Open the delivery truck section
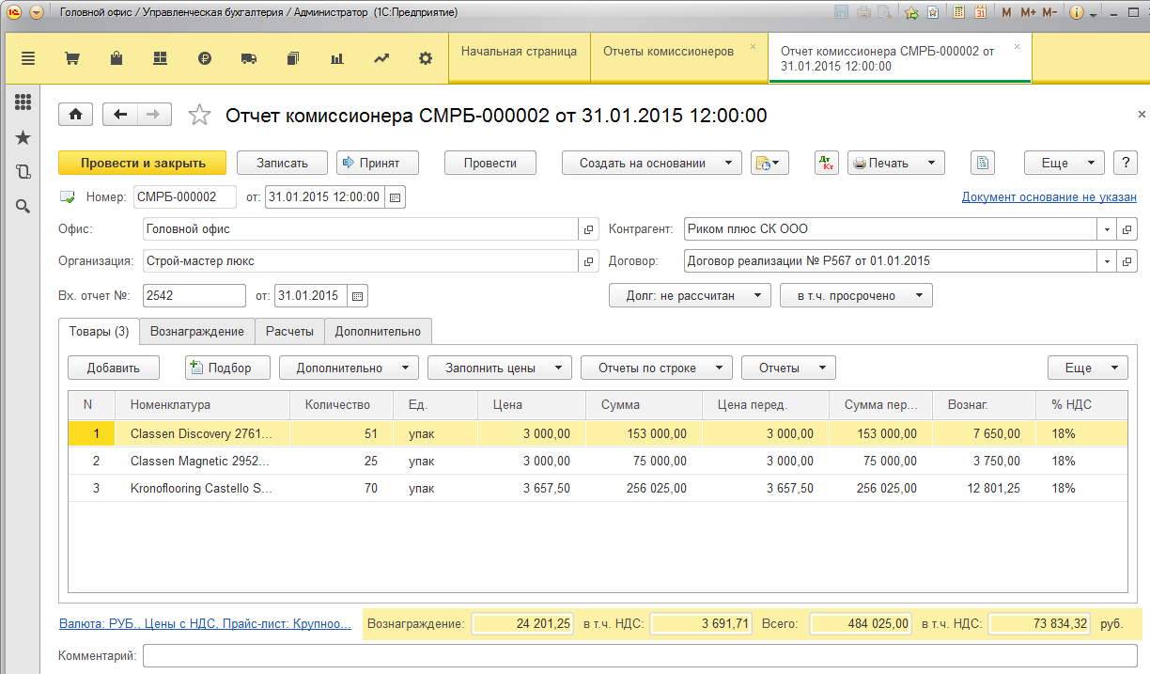Image resolution: width=1150 pixels, height=674 pixels. click(x=249, y=58)
